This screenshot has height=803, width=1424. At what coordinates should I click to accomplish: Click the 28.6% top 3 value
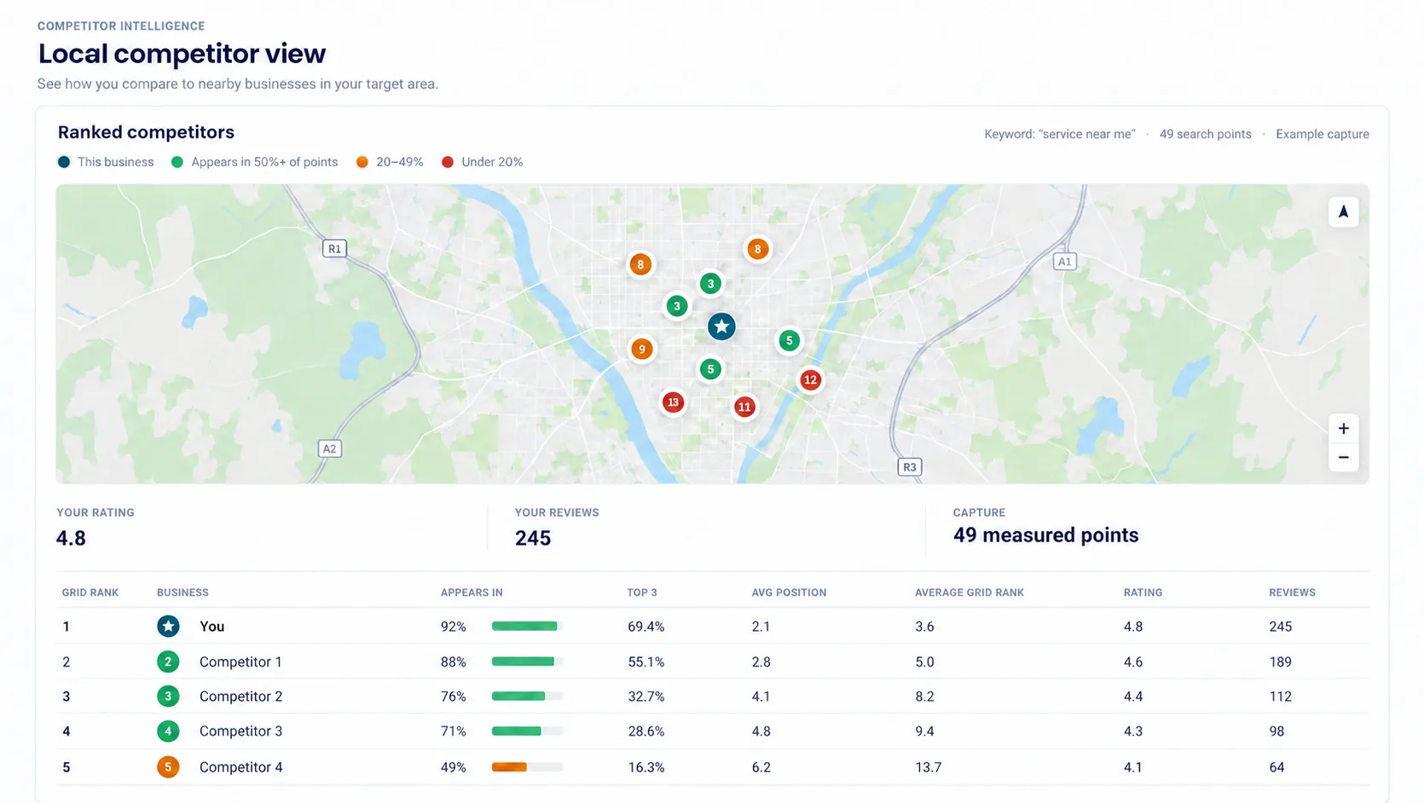pyautogui.click(x=646, y=731)
